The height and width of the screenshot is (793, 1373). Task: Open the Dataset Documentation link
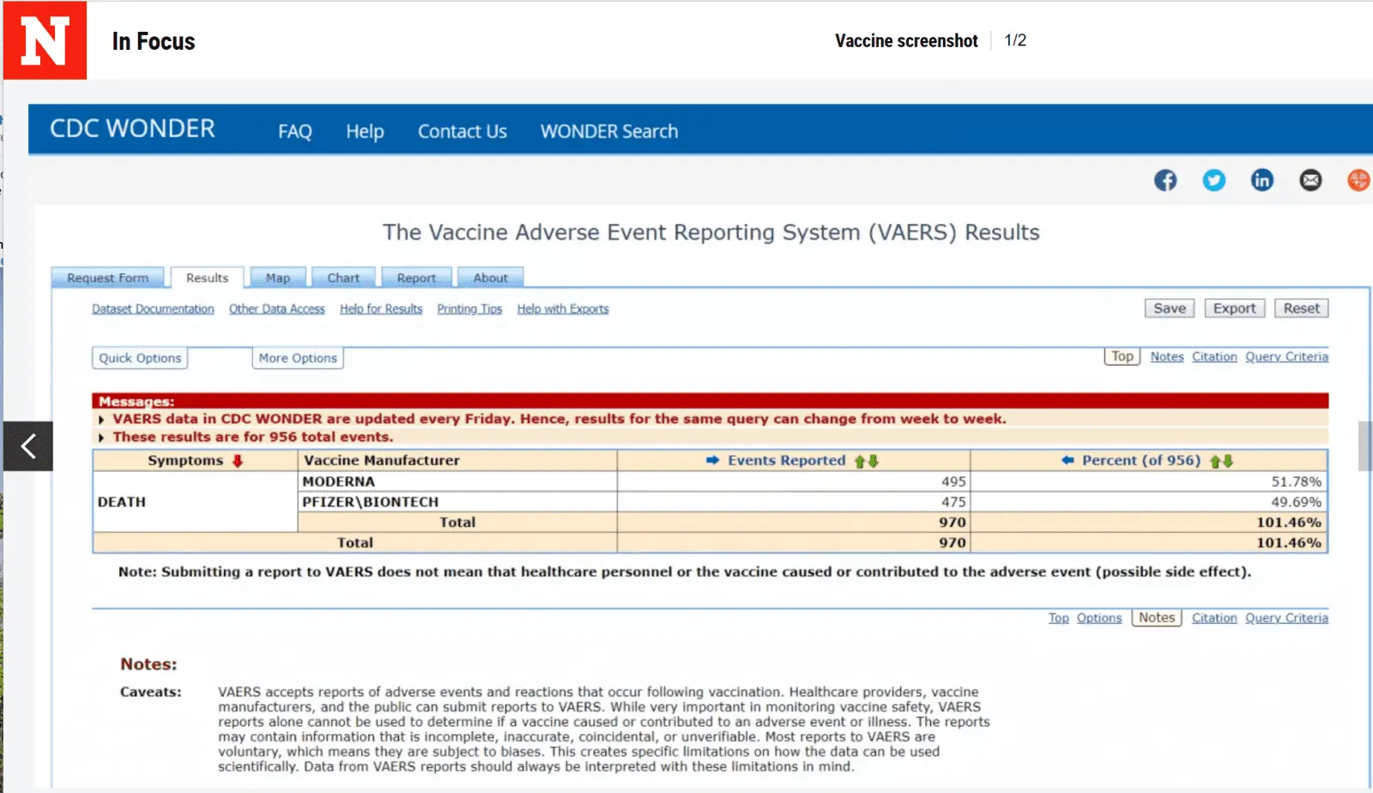[153, 309]
